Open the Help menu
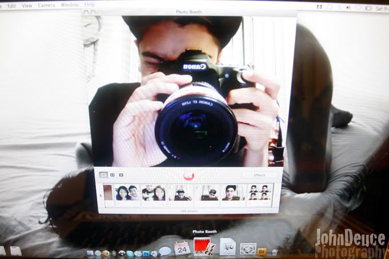The image size is (389, 259). [x=90, y=5]
